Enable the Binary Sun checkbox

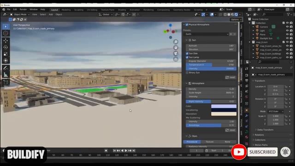click(187, 72)
